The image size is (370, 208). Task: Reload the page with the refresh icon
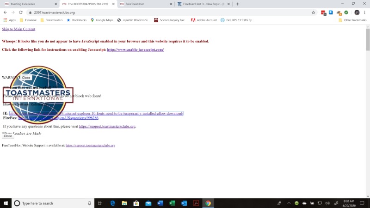click(x=21, y=12)
